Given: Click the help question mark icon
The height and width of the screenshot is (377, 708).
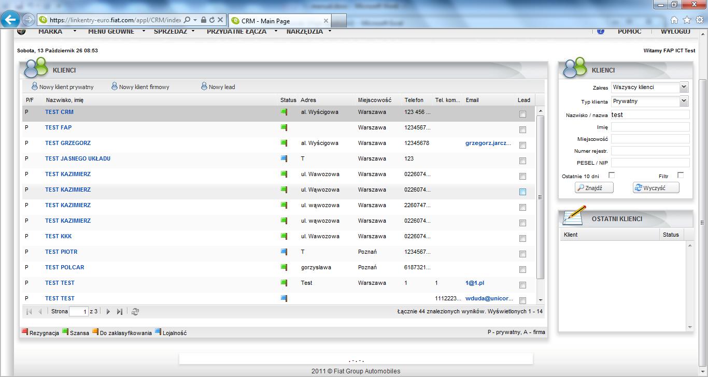Looking at the screenshot, I should pos(601,31).
